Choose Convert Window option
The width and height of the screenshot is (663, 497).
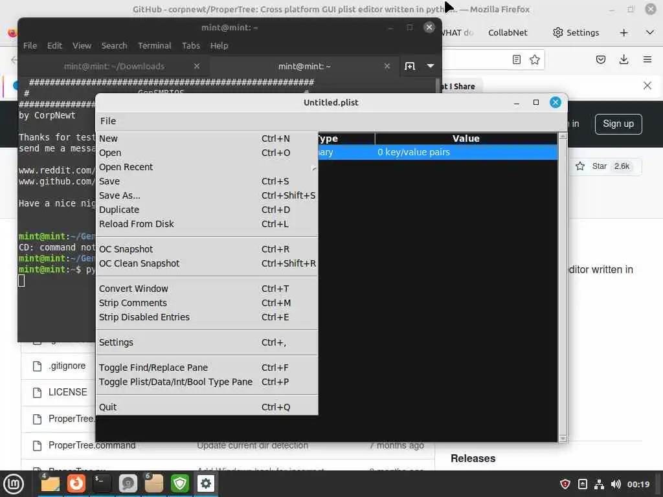[x=207, y=289]
